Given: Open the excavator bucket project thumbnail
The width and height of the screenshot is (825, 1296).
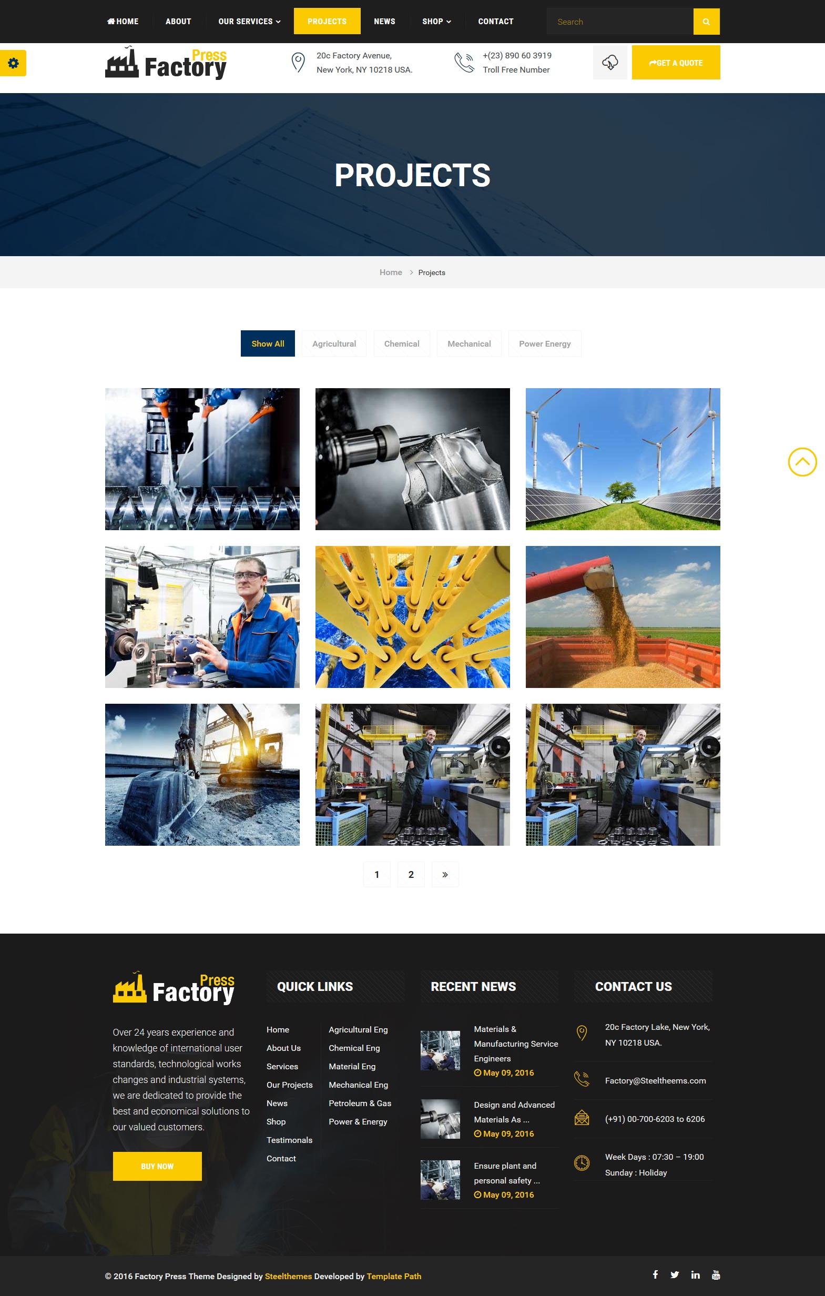Looking at the screenshot, I should pos(202,774).
